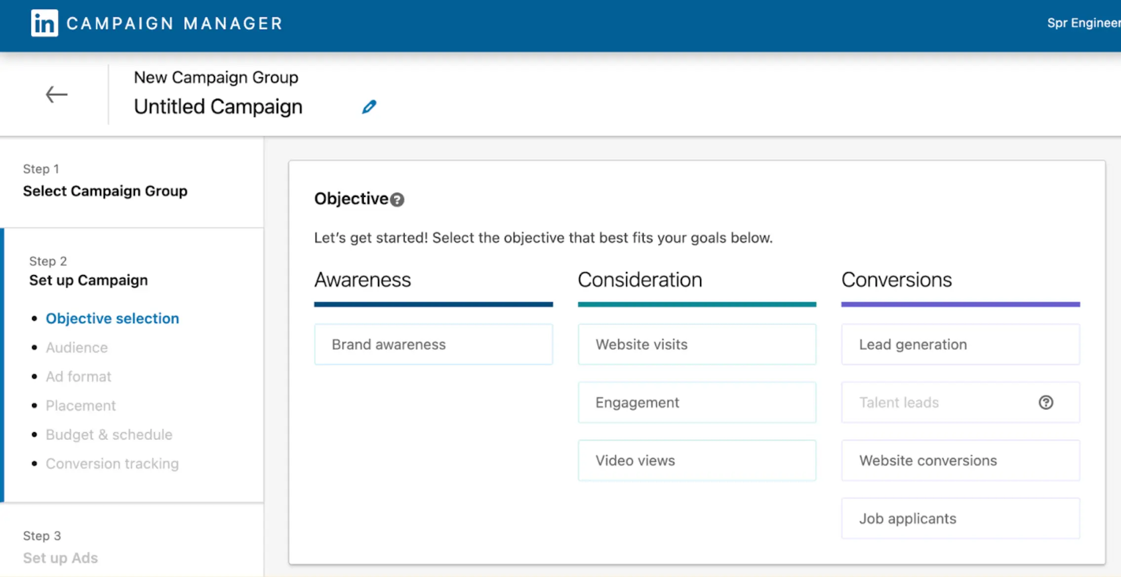
Task: Select the Engagement objective
Action: coord(696,402)
